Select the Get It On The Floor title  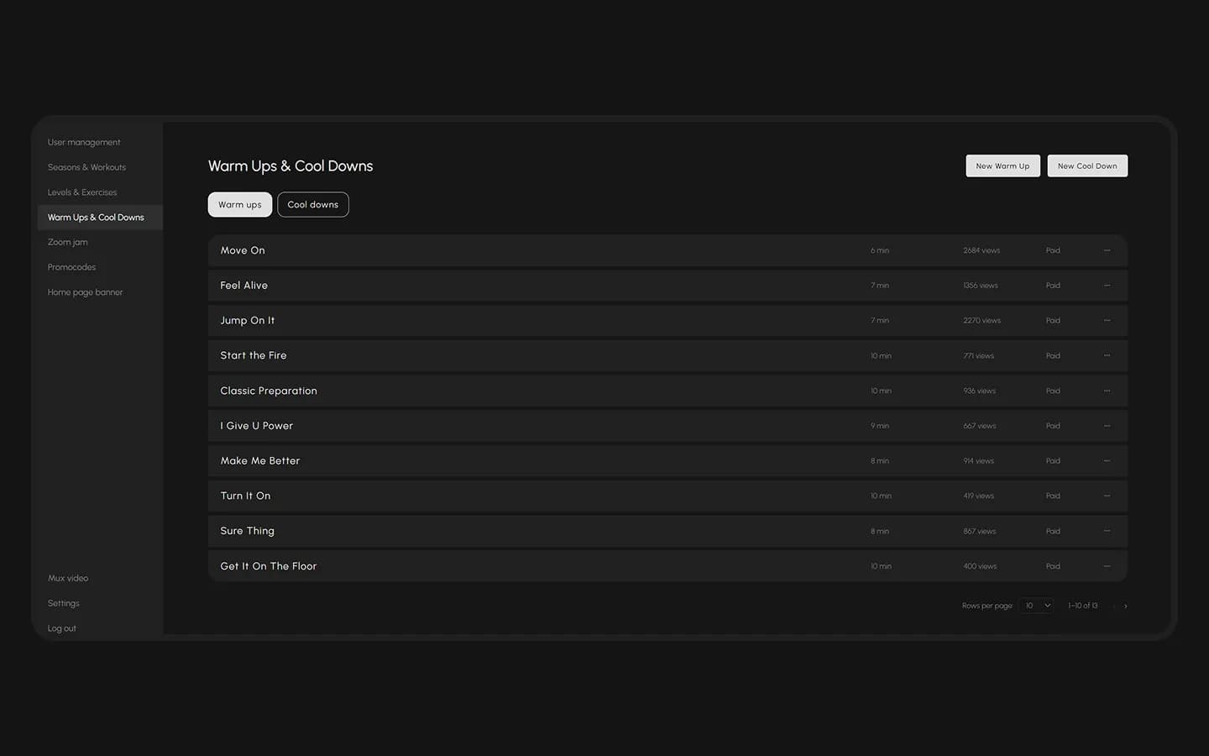coord(269,566)
